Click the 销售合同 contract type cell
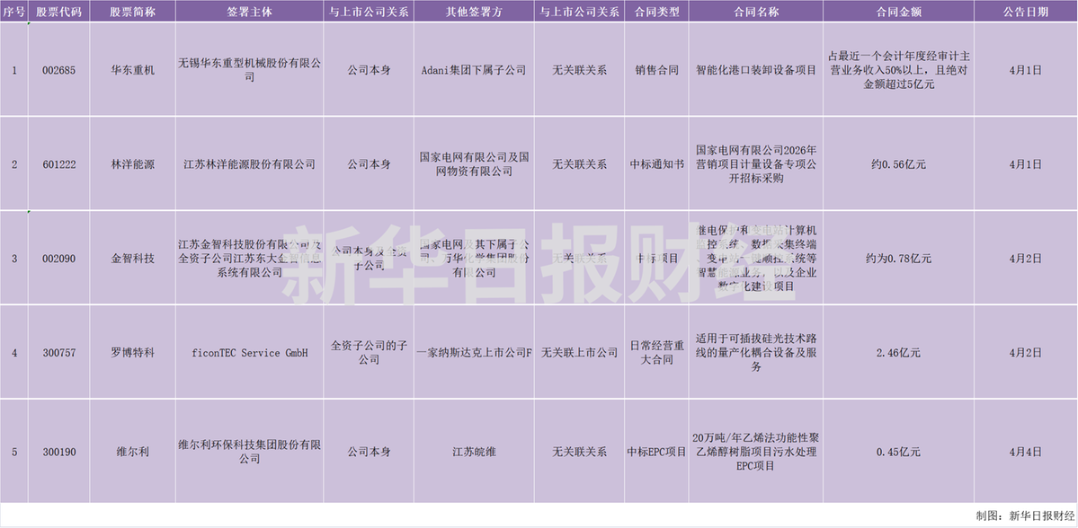 [656, 70]
